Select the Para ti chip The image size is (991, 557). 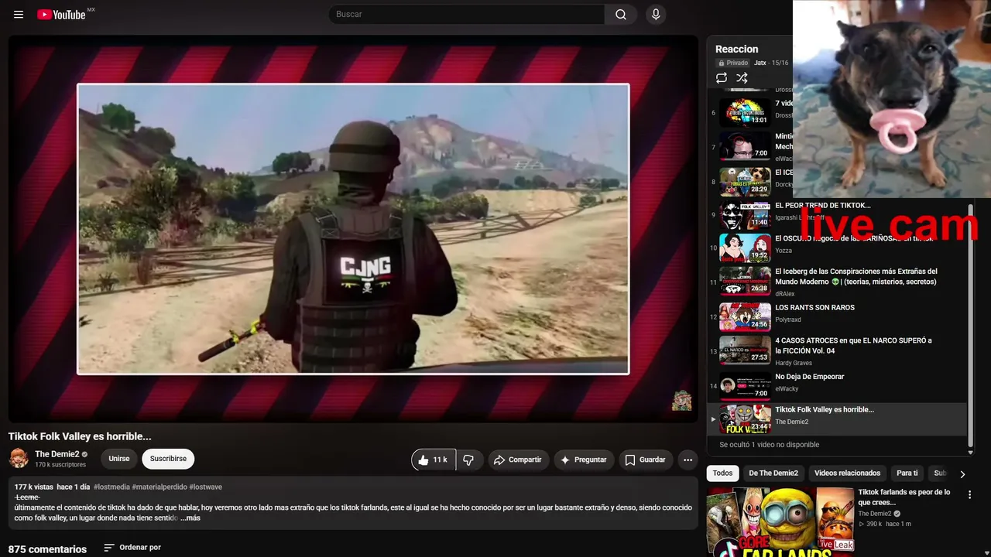coord(907,473)
